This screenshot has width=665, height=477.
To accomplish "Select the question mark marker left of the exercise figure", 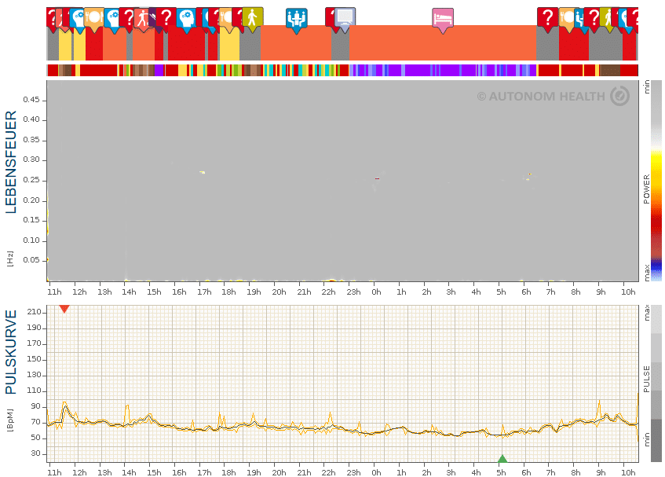I will 127,19.
